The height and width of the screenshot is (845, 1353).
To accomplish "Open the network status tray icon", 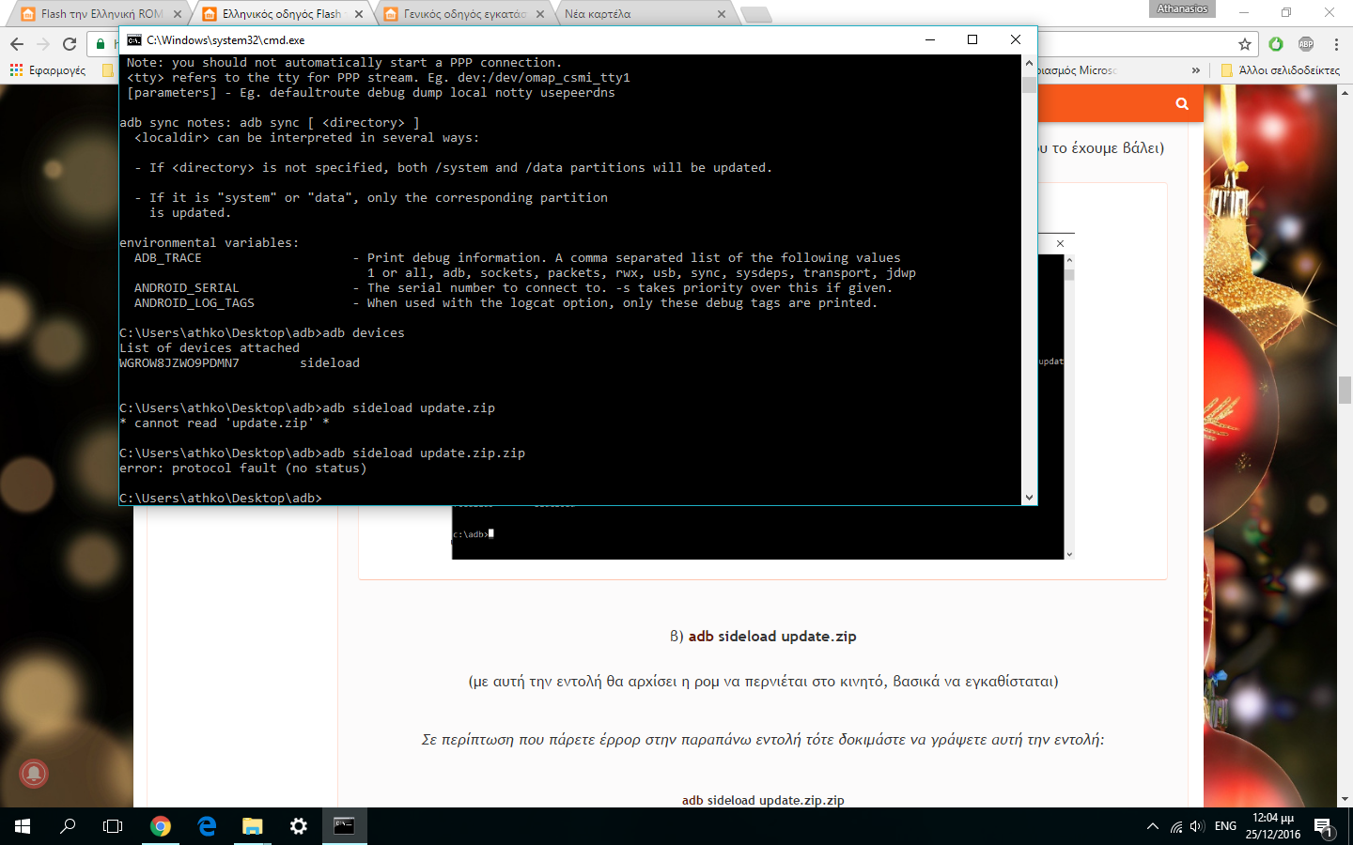I will [x=1176, y=827].
